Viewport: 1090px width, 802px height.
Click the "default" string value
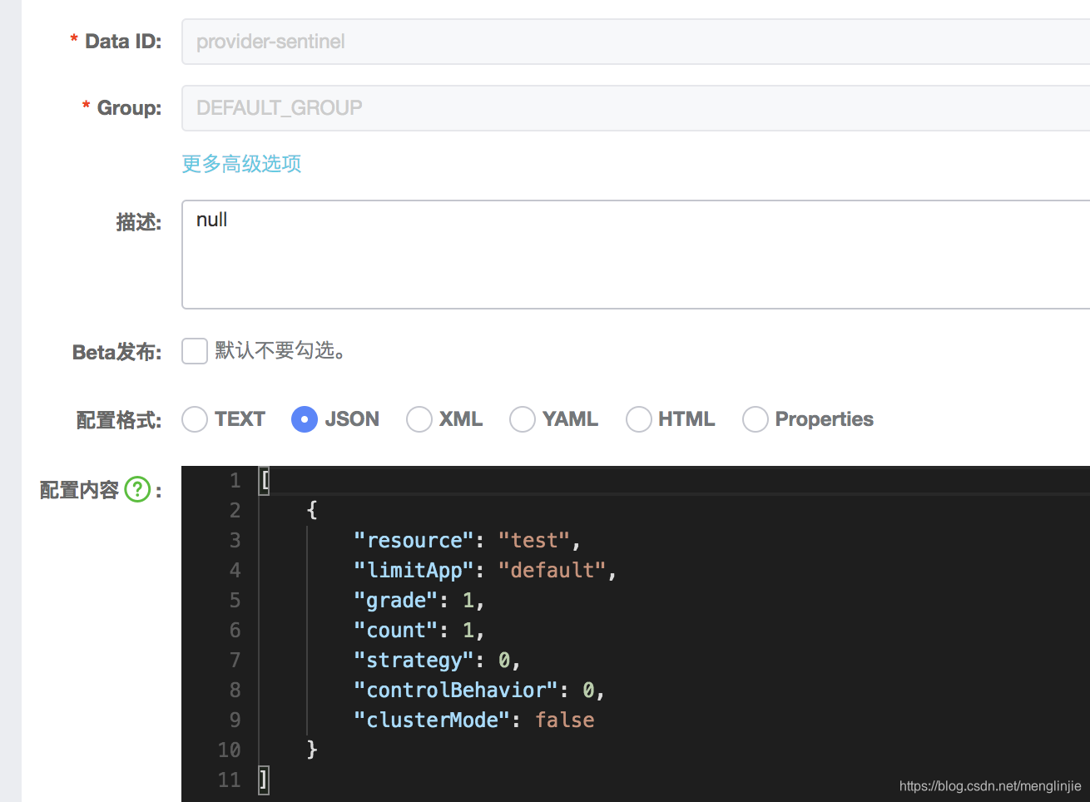click(552, 571)
